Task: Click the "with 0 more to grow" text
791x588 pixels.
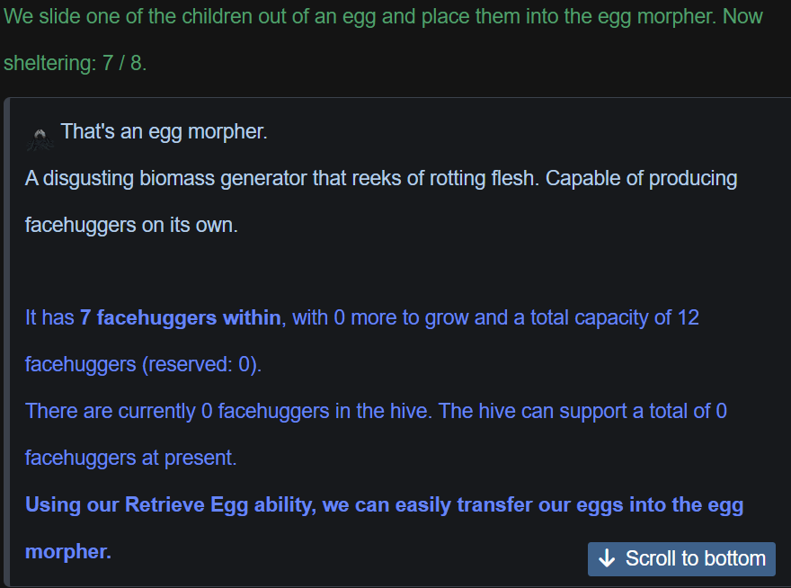Action: [382, 317]
